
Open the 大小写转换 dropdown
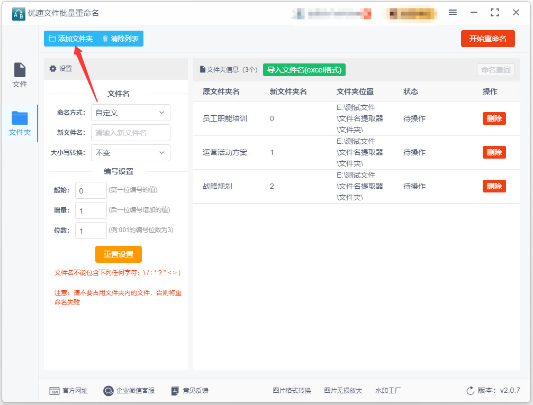click(131, 153)
